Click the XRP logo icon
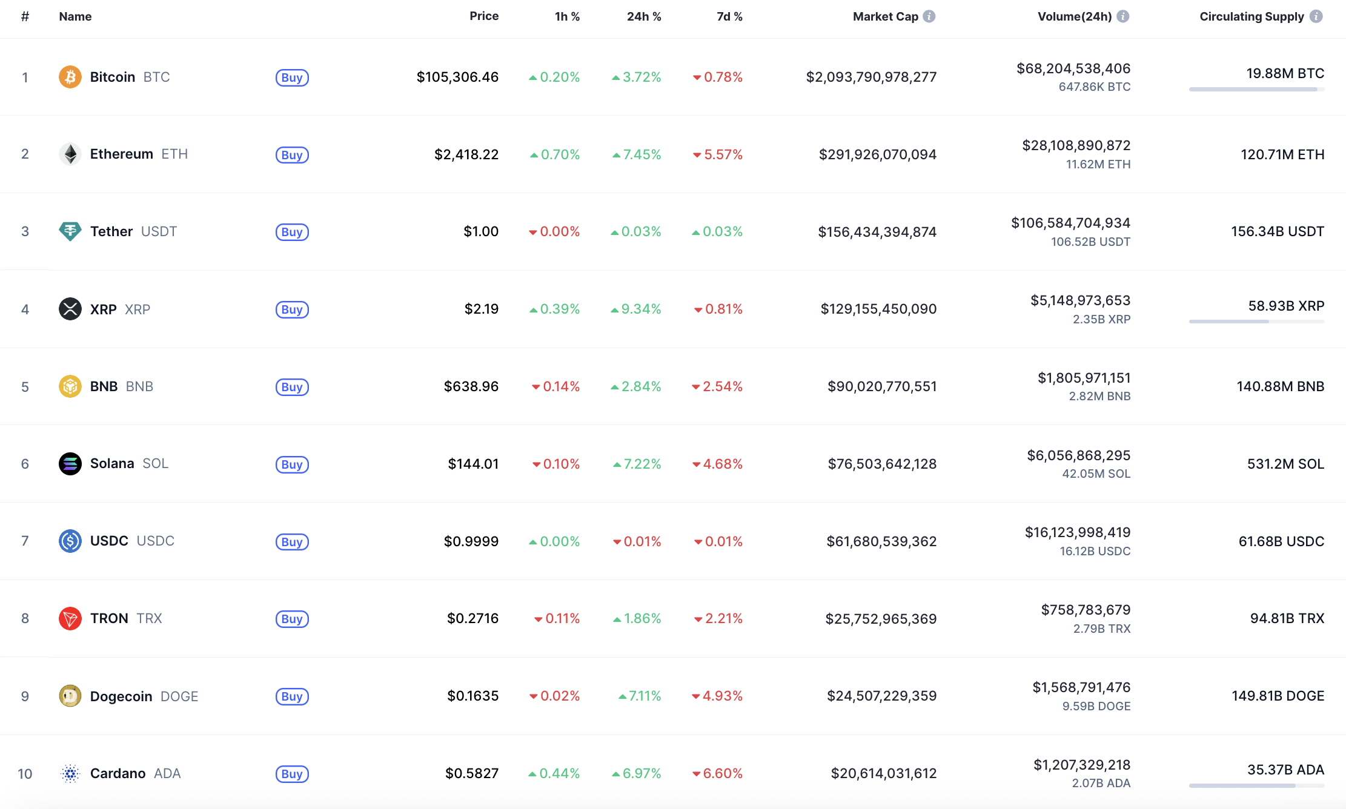This screenshot has width=1346, height=809. [x=70, y=309]
